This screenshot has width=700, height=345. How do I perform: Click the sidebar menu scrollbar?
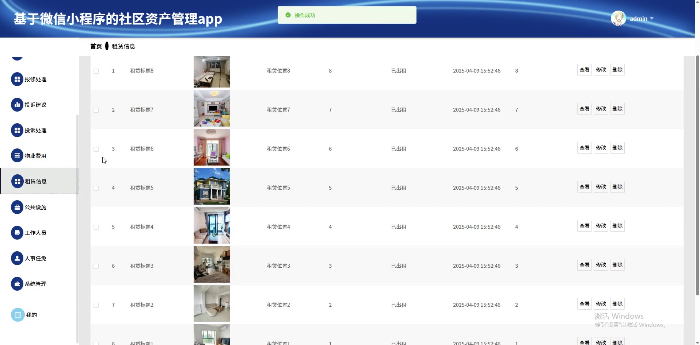point(77,229)
